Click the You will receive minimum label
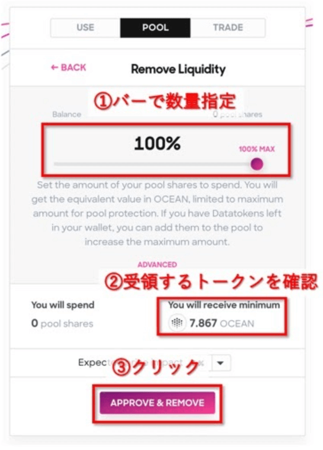323x450 pixels. [224, 305]
